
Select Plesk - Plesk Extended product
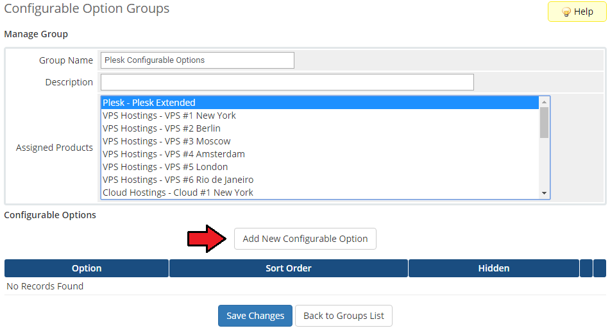click(x=320, y=103)
